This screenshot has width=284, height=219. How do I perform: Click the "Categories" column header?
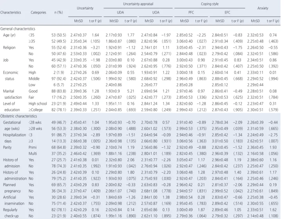pyautogui.click(x=38, y=13)
